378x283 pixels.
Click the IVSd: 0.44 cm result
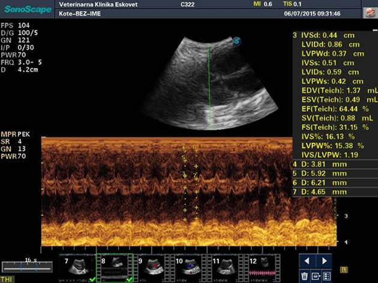tap(328, 35)
